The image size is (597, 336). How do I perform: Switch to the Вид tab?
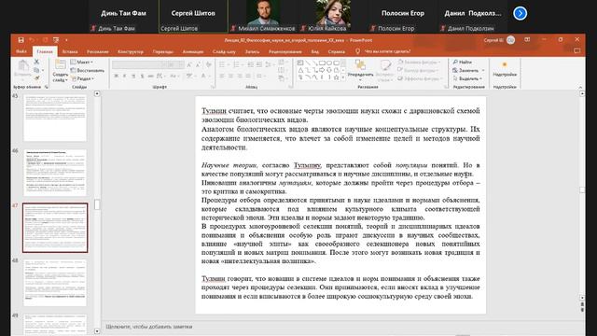click(315, 51)
